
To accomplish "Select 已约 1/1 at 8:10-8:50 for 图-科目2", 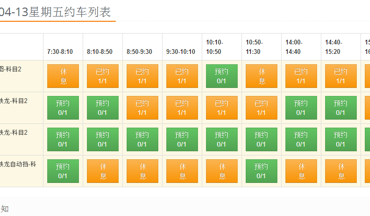I will [x=103, y=76].
